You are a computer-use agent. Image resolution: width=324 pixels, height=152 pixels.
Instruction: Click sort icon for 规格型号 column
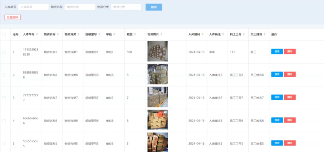click(100, 35)
